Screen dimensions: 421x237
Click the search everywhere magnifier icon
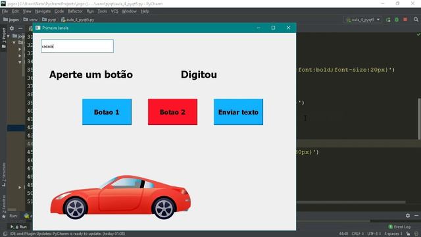pyautogui.click(x=416, y=20)
